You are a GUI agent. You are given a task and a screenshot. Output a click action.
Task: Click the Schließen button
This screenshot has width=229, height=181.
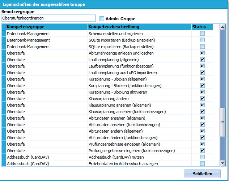click(203, 174)
